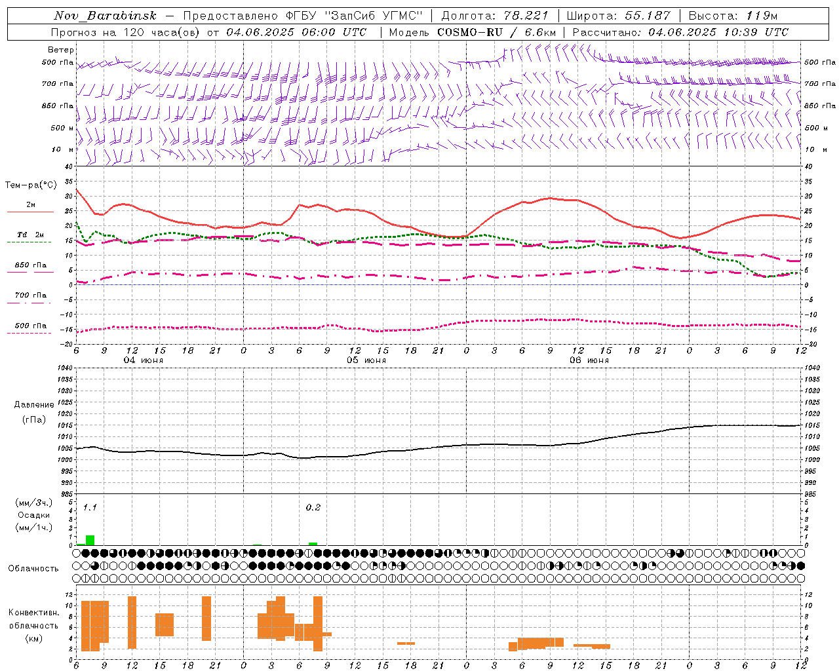Click the '04 июня' date label

[144, 360]
